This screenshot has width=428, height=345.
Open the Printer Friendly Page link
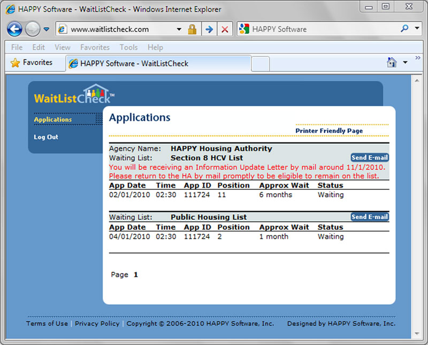click(329, 131)
